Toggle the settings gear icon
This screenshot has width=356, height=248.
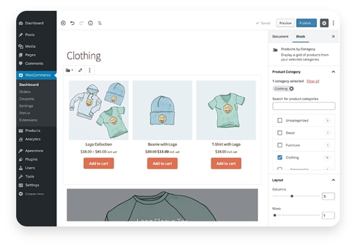tap(324, 23)
